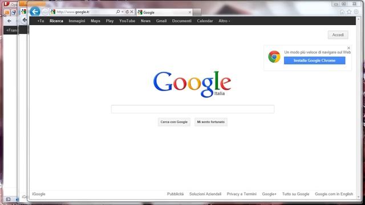Open +Tu in the Google bar
365x205 pixels.
pos(40,21)
